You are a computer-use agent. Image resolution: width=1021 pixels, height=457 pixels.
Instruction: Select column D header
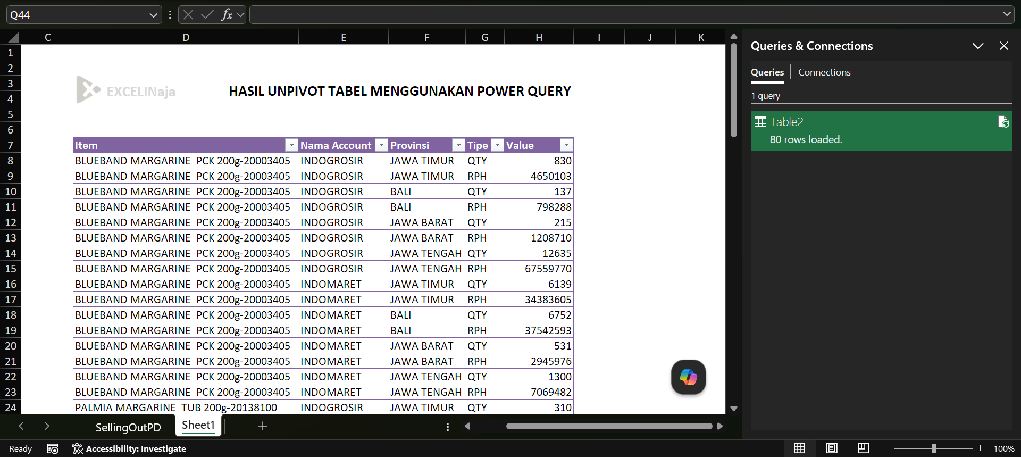click(x=186, y=37)
